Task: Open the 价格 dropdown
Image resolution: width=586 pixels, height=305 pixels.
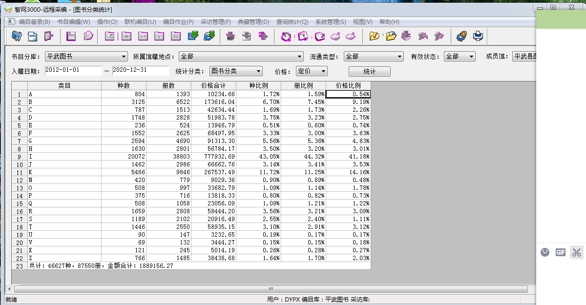Action: (312, 71)
